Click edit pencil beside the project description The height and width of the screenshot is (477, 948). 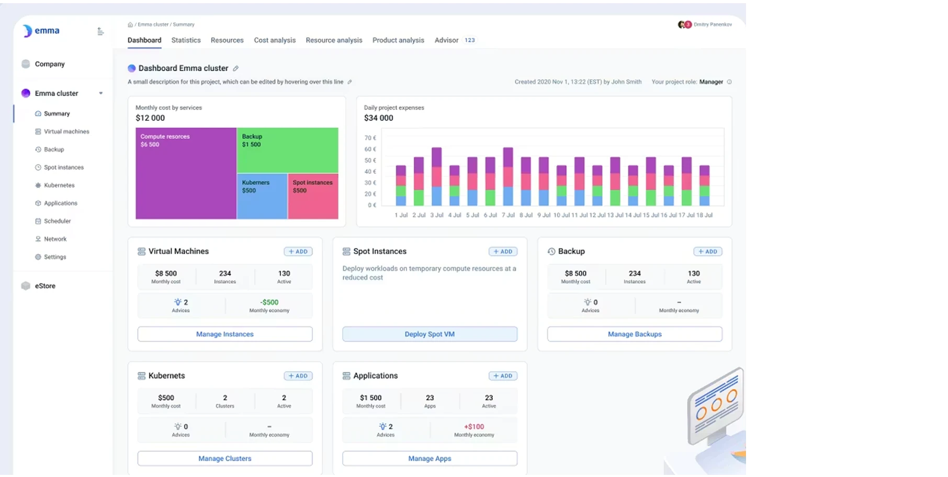(350, 82)
